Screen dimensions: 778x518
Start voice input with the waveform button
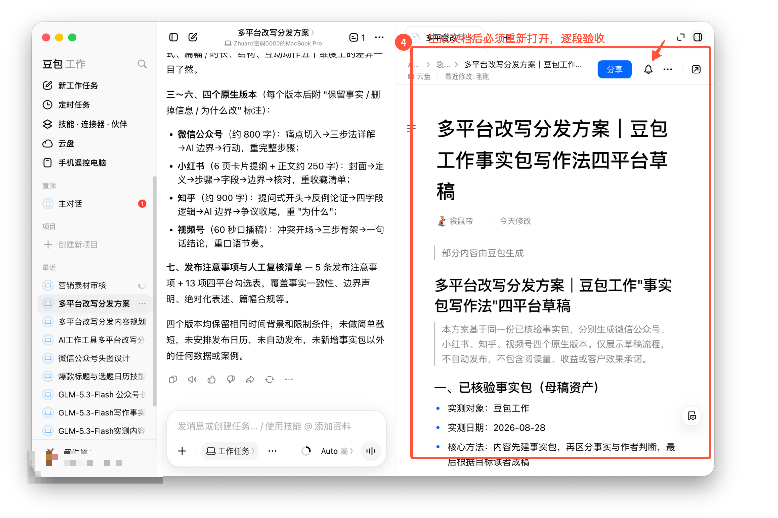(x=371, y=451)
